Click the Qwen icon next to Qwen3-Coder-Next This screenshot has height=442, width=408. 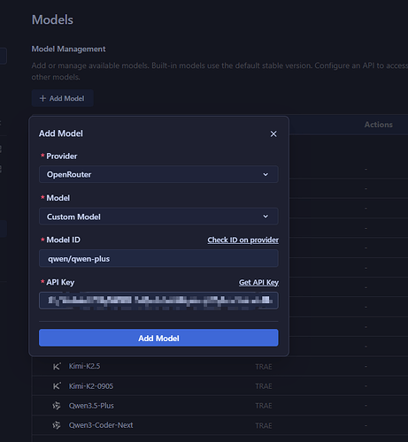click(57, 425)
